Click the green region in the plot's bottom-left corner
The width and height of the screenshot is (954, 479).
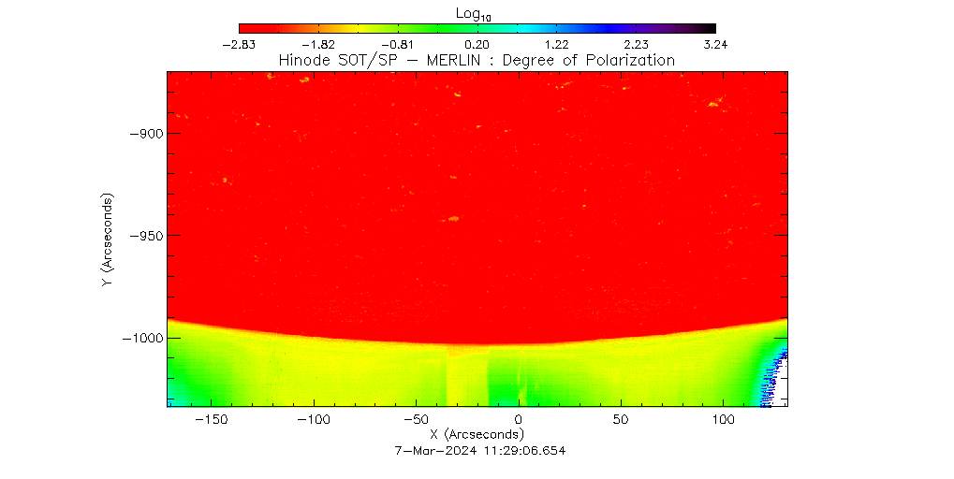coord(183,388)
